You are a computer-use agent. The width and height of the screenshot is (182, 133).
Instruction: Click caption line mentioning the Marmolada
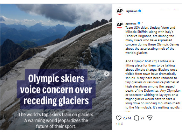[153, 107]
